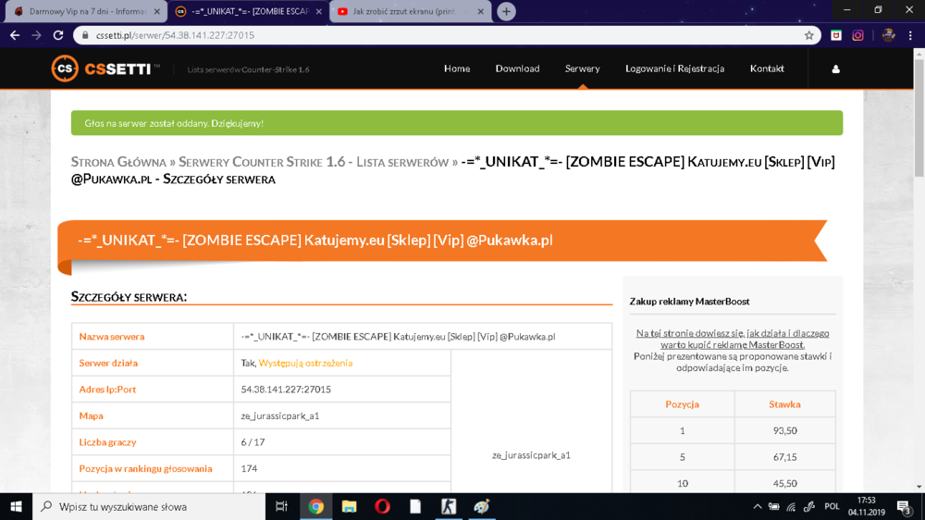Image resolution: width=925 pixels, height=520 pixels.
Task: Open the MasterBoost info link
Action: pos(732,339)
